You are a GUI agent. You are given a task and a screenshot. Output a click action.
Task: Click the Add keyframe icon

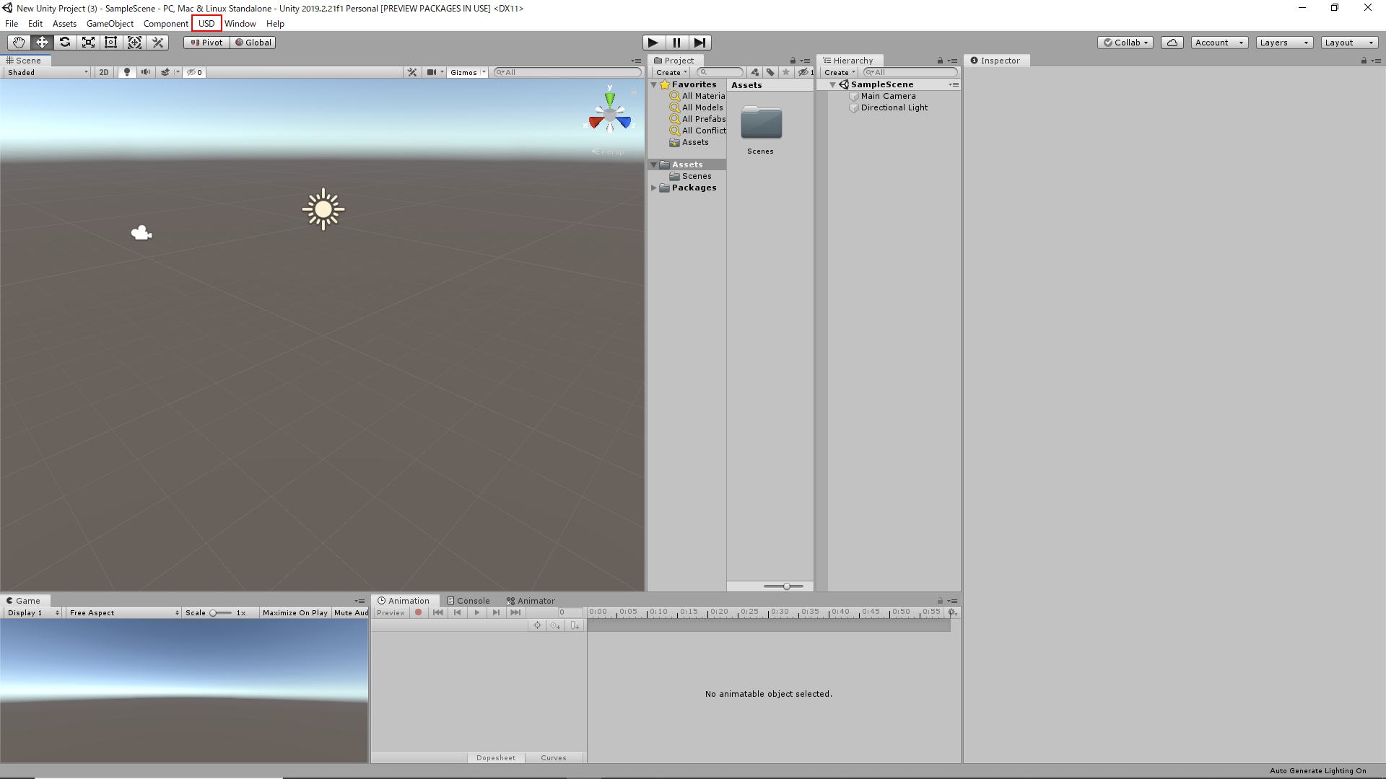(555, 625)
